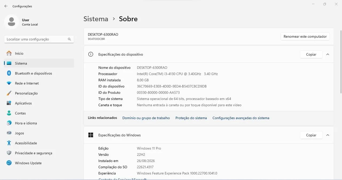Click Edição value Windows 11 Pro

pos(149,148)
